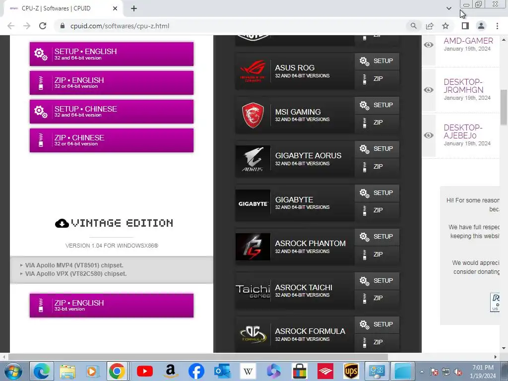Image resolution: width=508 pixels, height=381 pixels.
Task: Click the muted volume tray icon
Action: click(458, 372)
